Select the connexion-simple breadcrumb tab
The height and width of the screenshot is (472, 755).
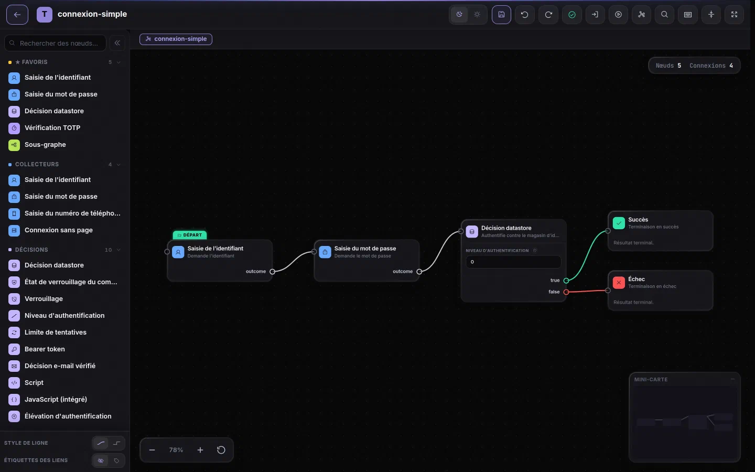pyautogui.click(x=176, y=39)
